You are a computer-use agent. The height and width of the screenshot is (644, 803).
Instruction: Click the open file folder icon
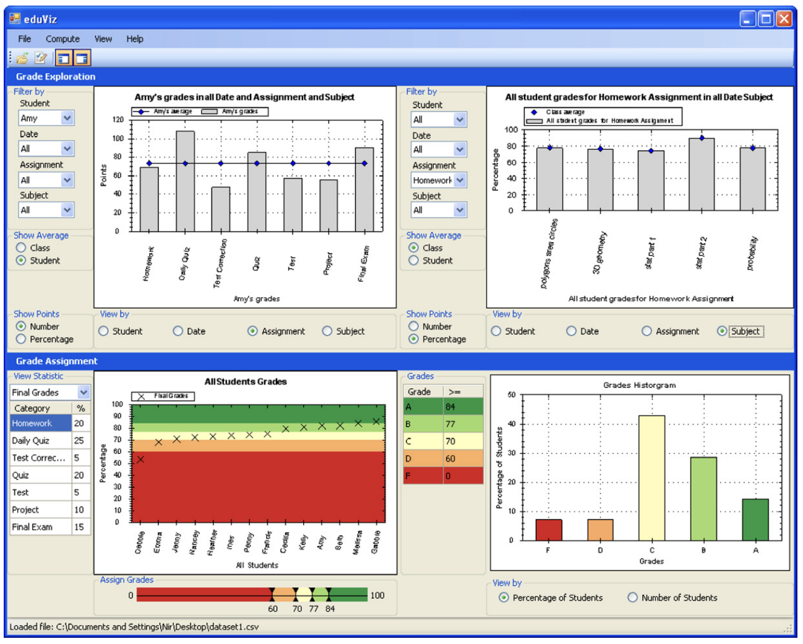[x=22, y=58]
